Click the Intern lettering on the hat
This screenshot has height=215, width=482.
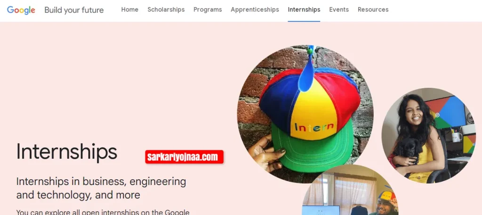314,127
